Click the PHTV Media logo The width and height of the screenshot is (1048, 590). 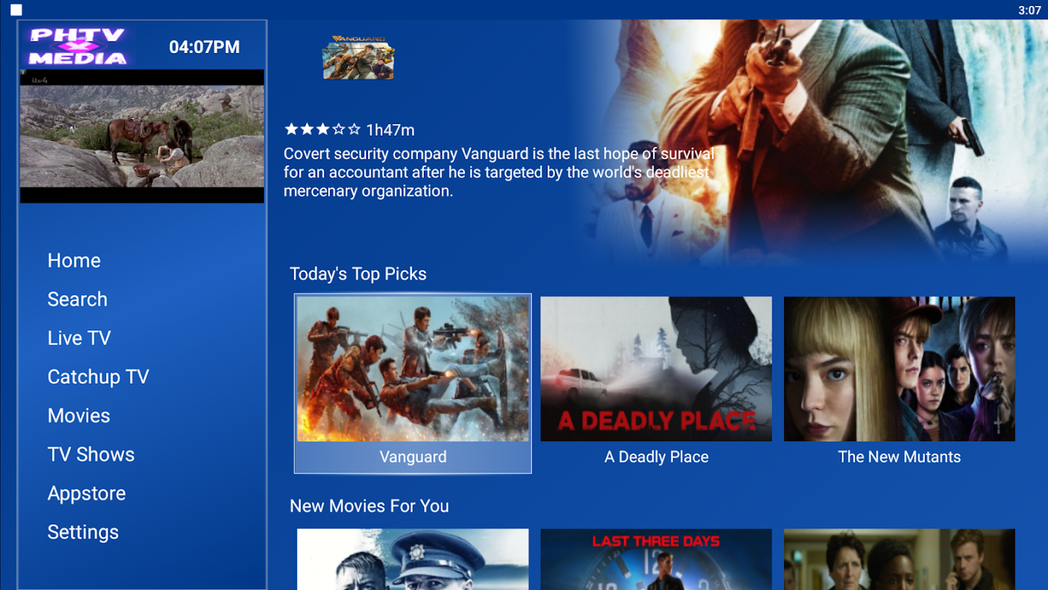coord(77,46)
